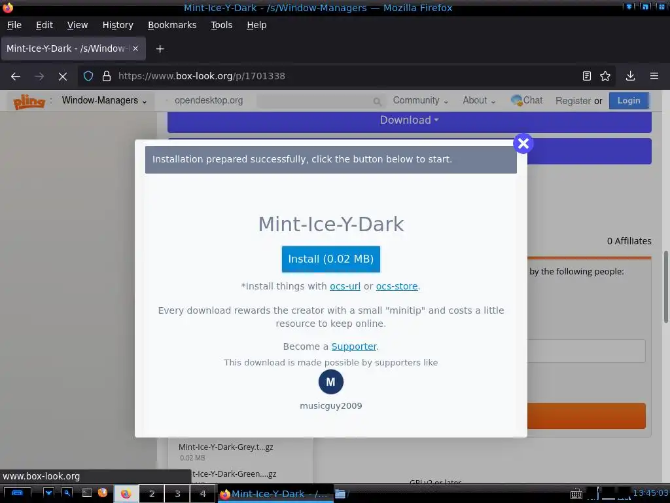Image resolution: width=670 pixels, height=503 pixels.
Task: Click the Firefox title bar icon
Action: tap(8, 7)
